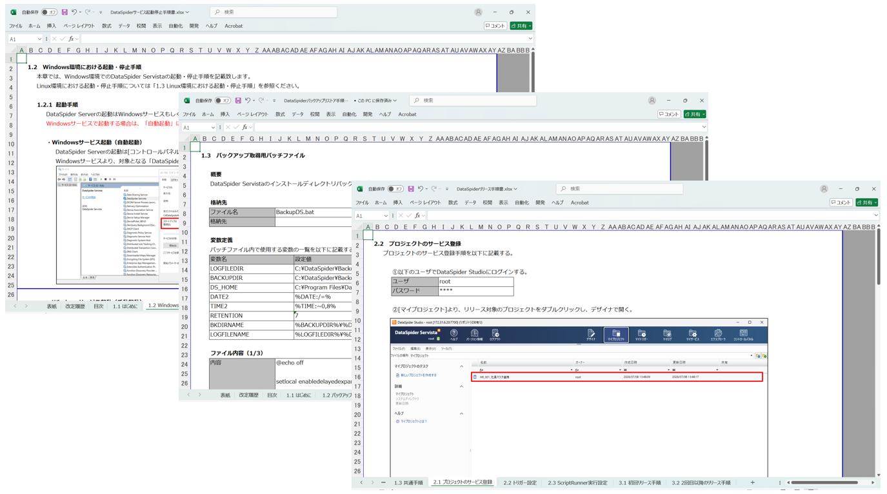Screen dimensions: 887x494
Task: Toggle 自動保存 in the バックアップリストア window
Action: [x=223, y=101]
